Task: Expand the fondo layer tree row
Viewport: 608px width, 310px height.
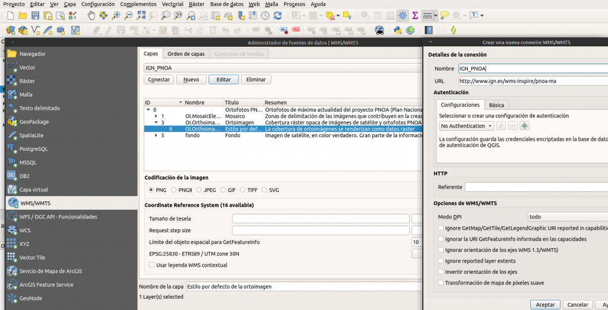Action: click(x=156, y=135)
